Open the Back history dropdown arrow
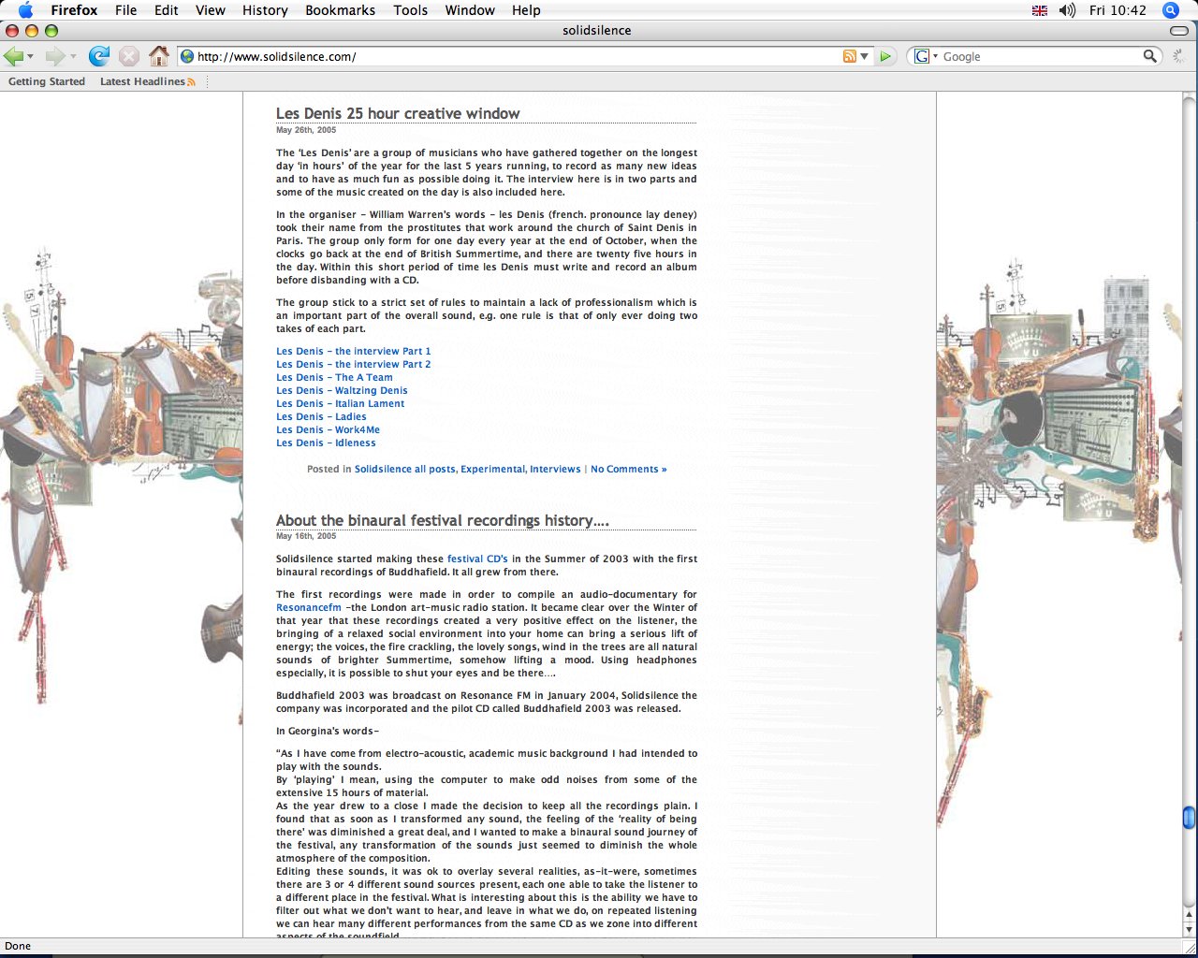 (x=31, y=57)
